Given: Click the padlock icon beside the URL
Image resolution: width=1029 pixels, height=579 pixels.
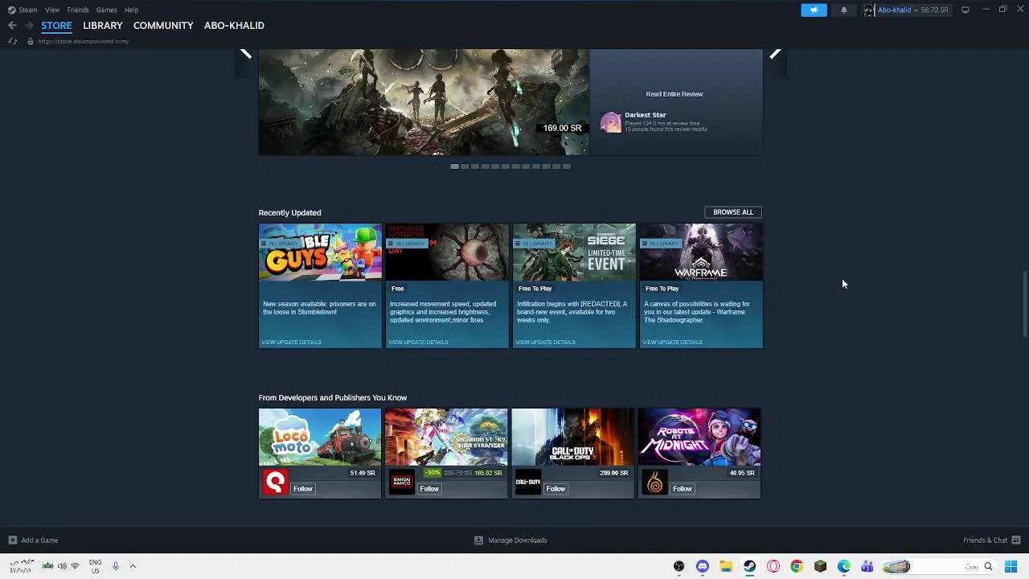Looking at the screenshot, I should pos(31,41).
